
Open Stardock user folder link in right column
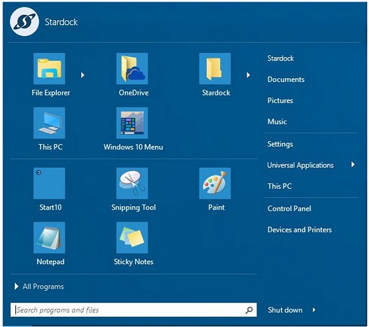pyautogui.click(x=280, y=58)
